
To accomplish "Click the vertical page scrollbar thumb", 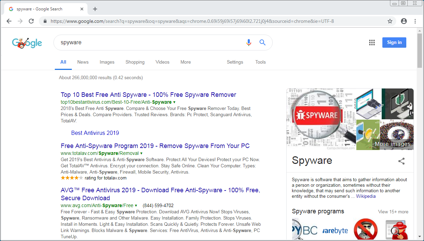I will click(420, 50).
